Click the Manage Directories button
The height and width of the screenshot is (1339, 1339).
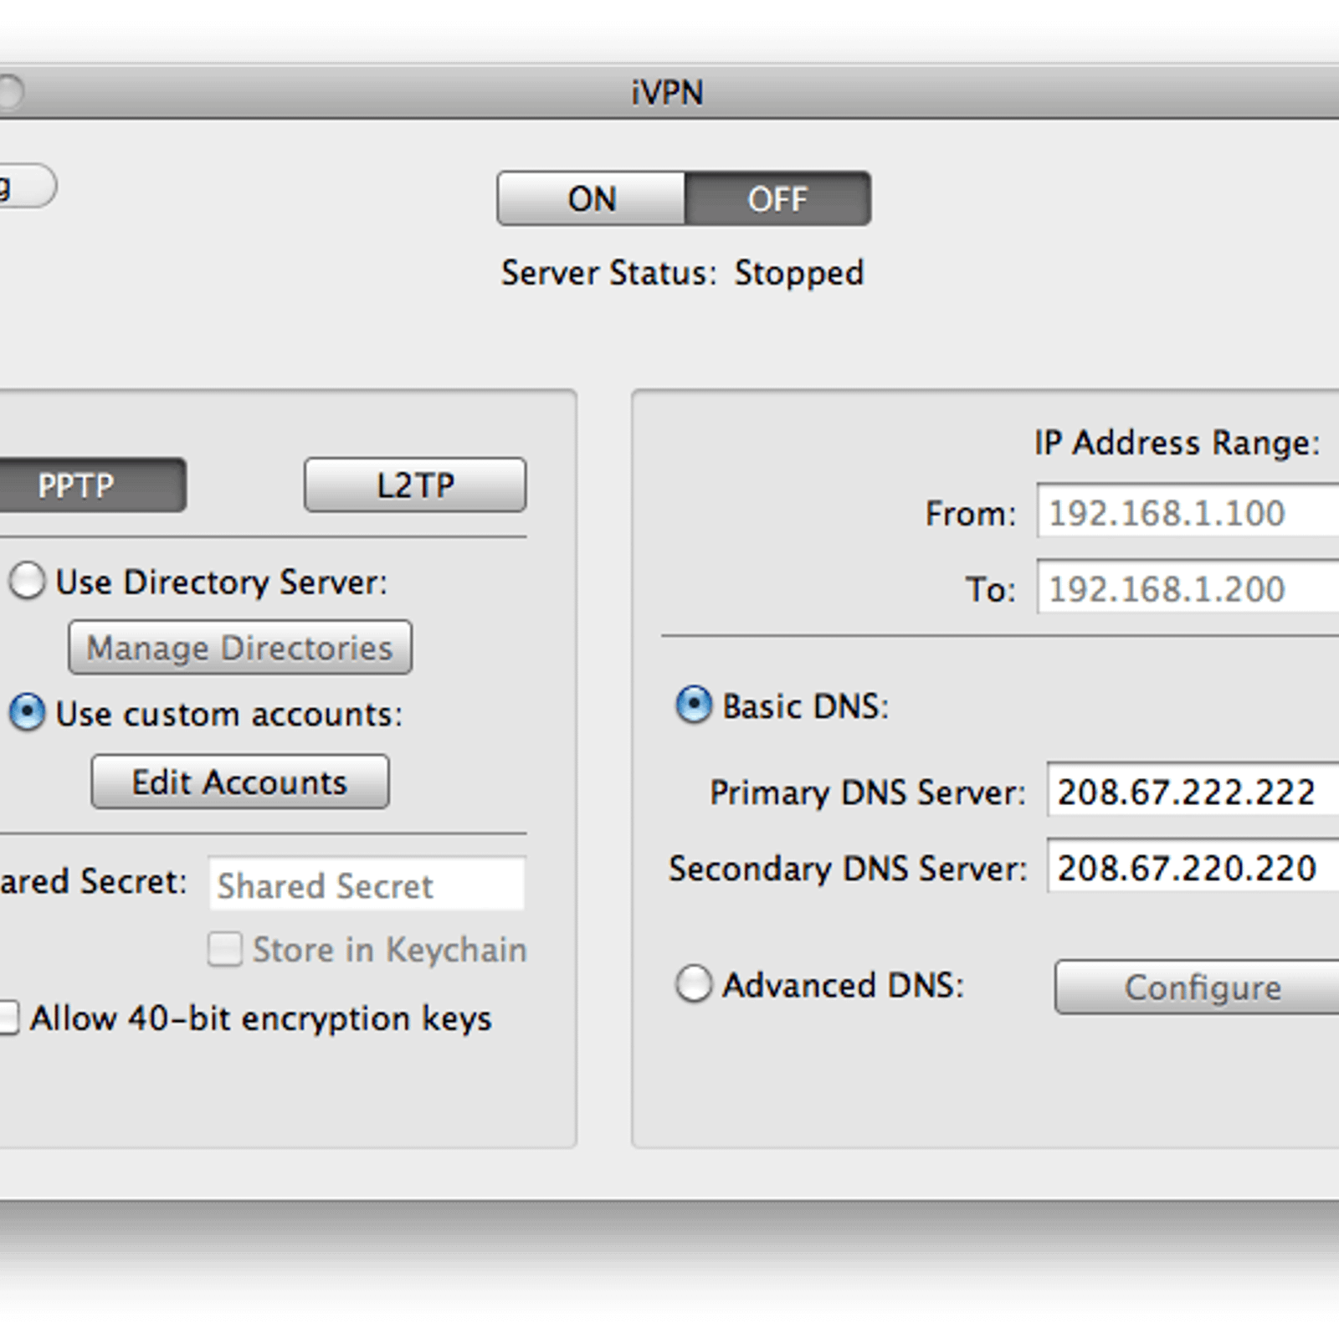pos(240,648)
